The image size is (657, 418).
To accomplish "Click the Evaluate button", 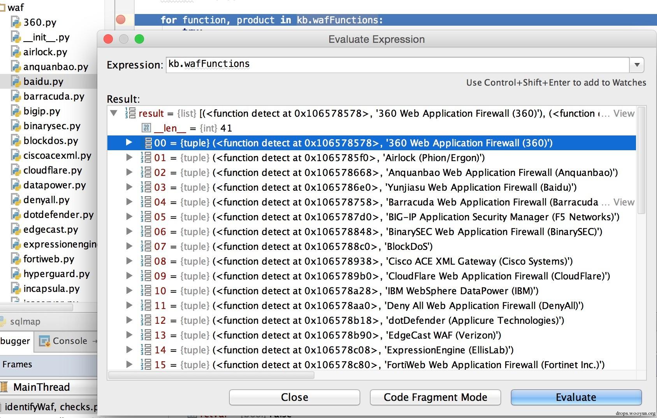I will (x=576, y=397).
